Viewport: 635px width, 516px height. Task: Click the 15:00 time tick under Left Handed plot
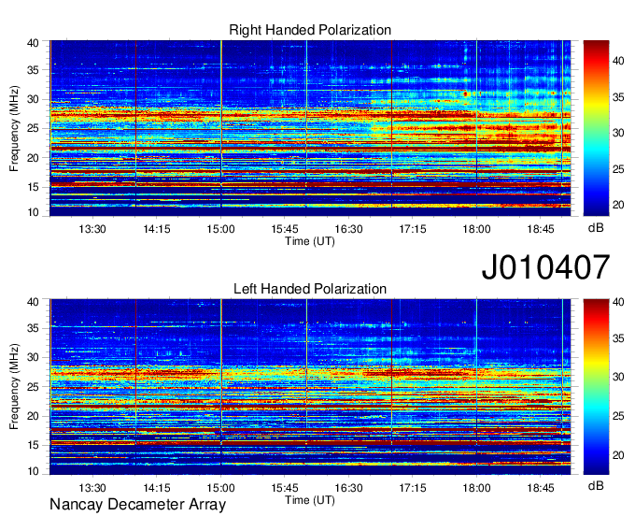[x=220, y=488]
